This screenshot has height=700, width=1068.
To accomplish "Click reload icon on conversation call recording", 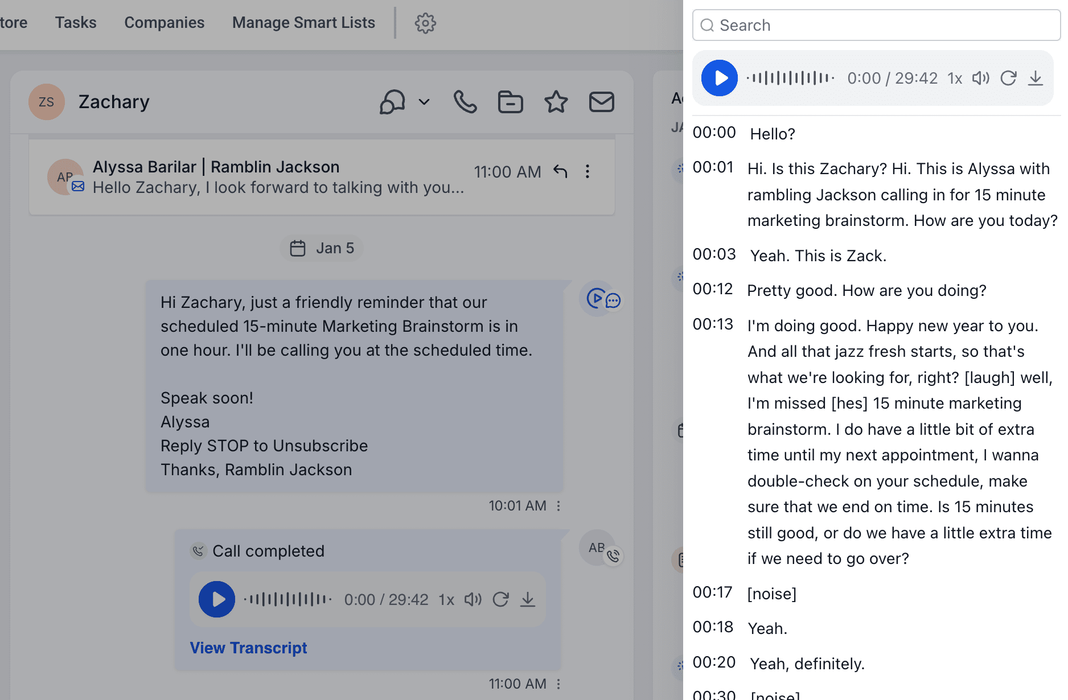I will (500, 599).
